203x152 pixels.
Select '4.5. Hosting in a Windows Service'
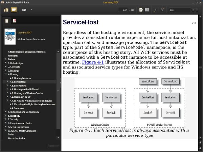(x=26, y=93)
